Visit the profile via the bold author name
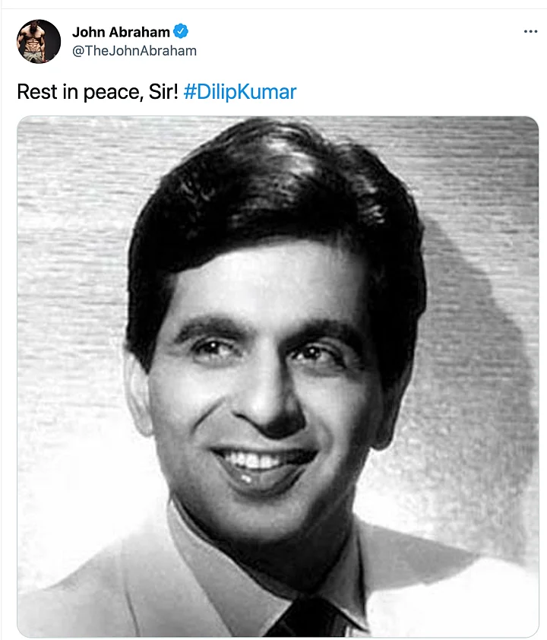Screen dimensions: 547x640 tap(121, 32)
